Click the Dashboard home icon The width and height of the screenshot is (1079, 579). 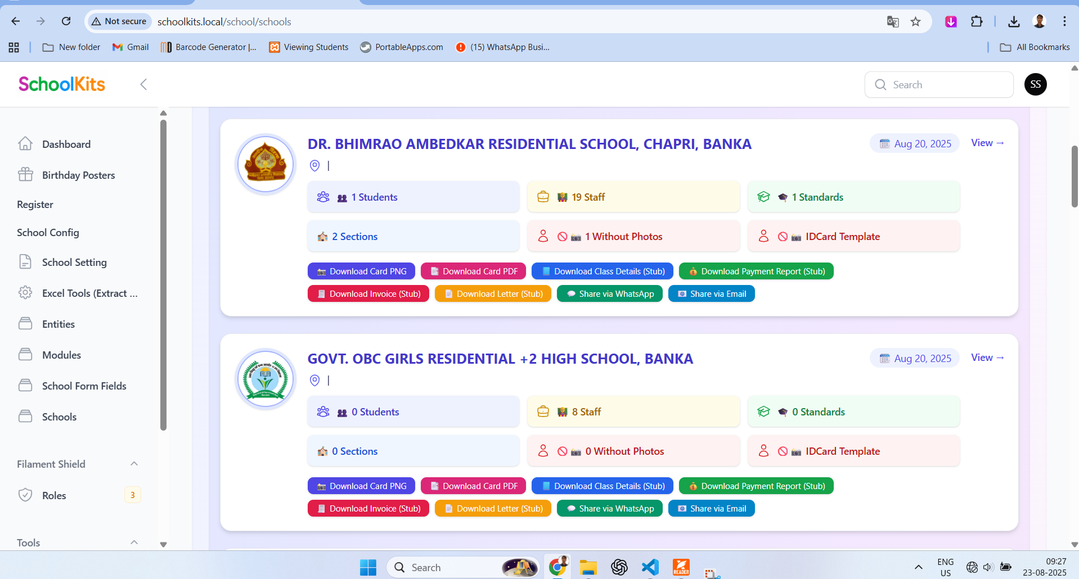[x=25, y=144]
